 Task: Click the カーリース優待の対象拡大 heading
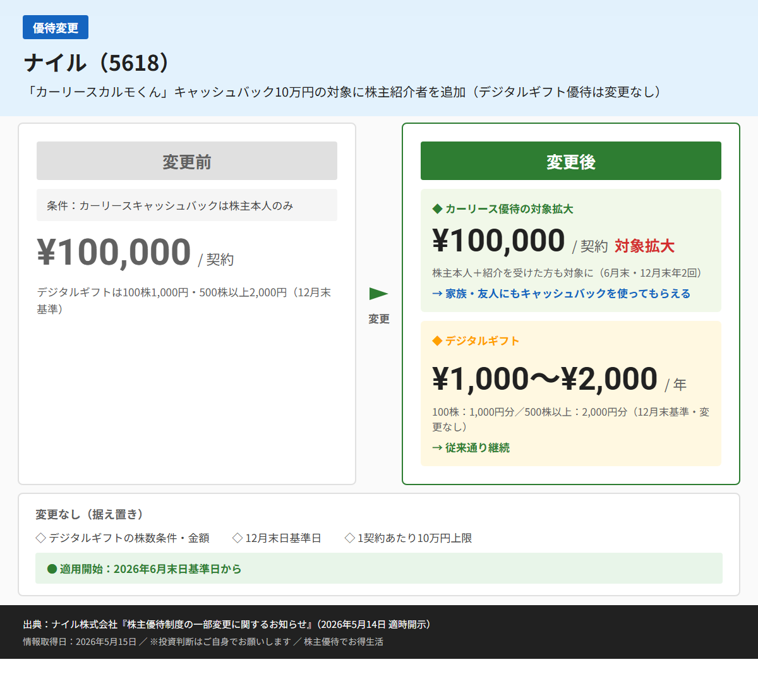(509, 209)
